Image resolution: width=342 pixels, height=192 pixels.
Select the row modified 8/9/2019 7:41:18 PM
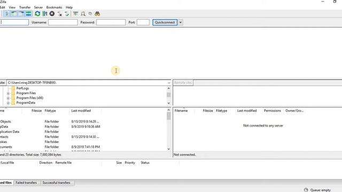[83, 147]
